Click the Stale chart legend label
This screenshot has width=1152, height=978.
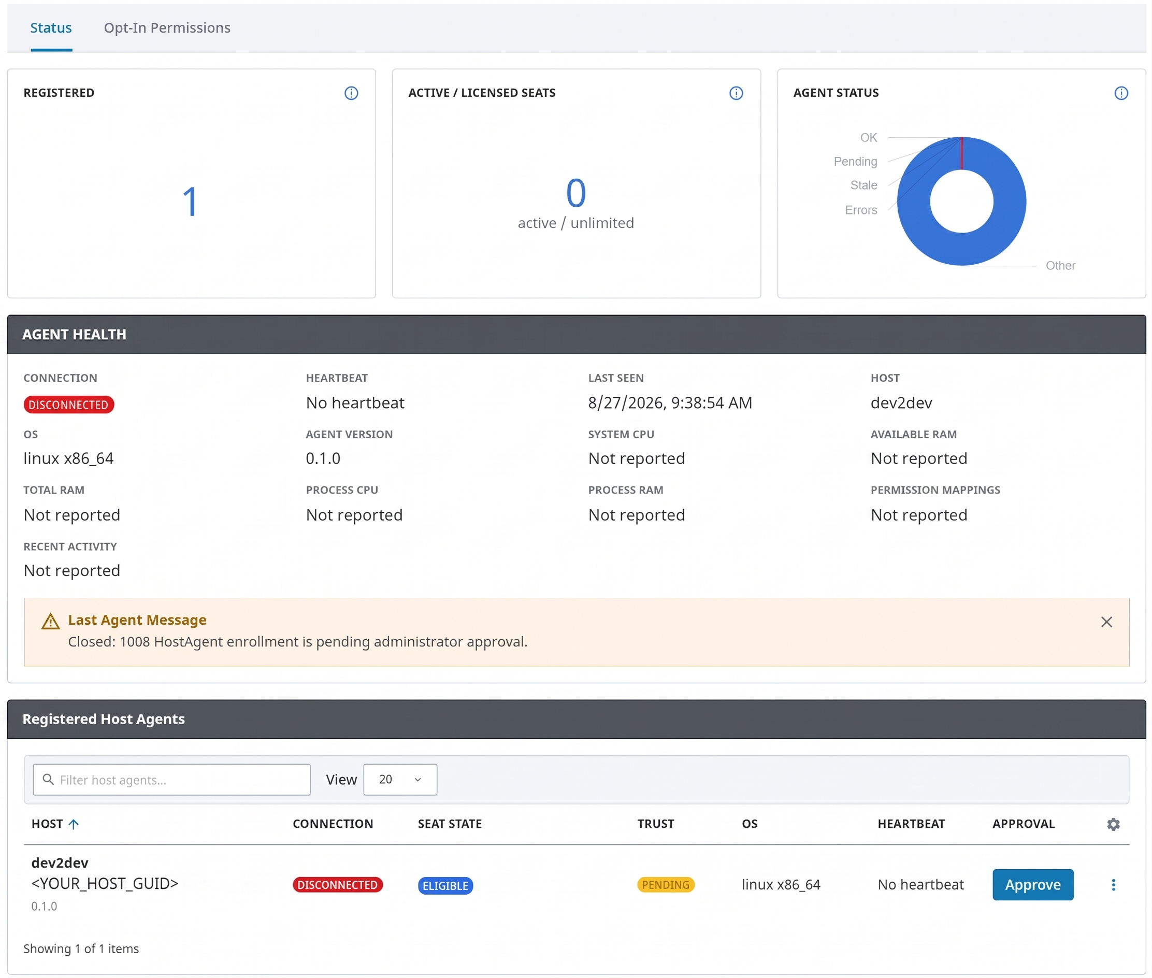(863, 185)
